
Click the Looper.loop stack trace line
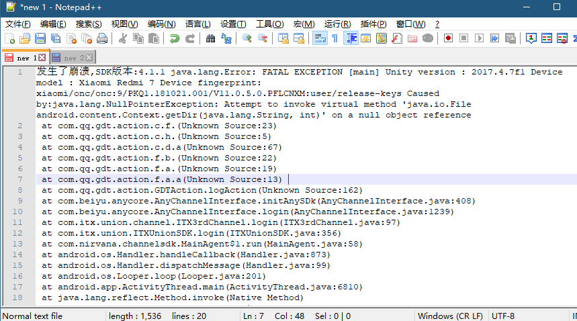tap(153, 276)
